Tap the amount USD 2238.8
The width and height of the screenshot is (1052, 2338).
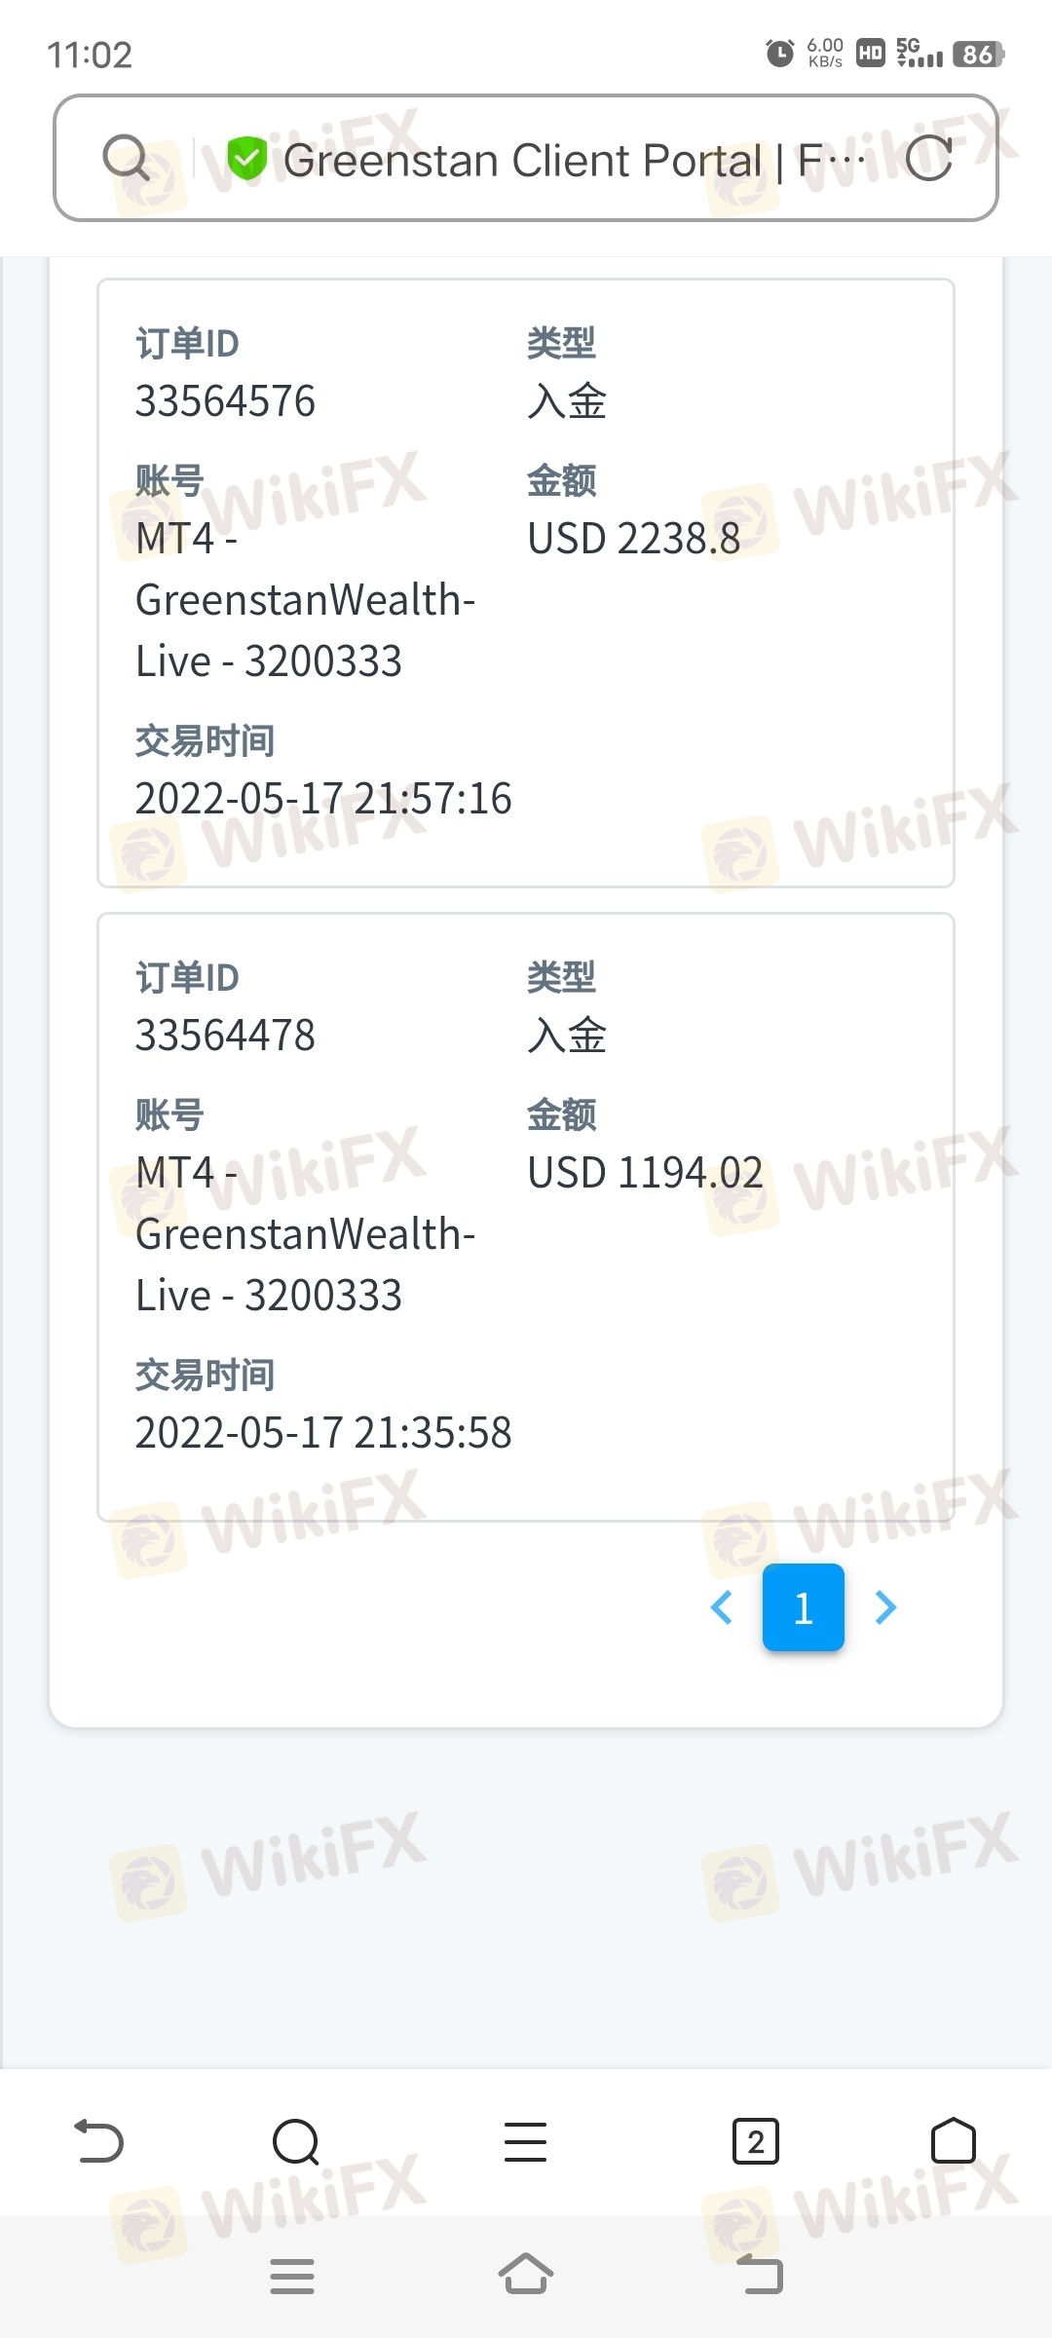pyautogui.click(x=634, y=539)
